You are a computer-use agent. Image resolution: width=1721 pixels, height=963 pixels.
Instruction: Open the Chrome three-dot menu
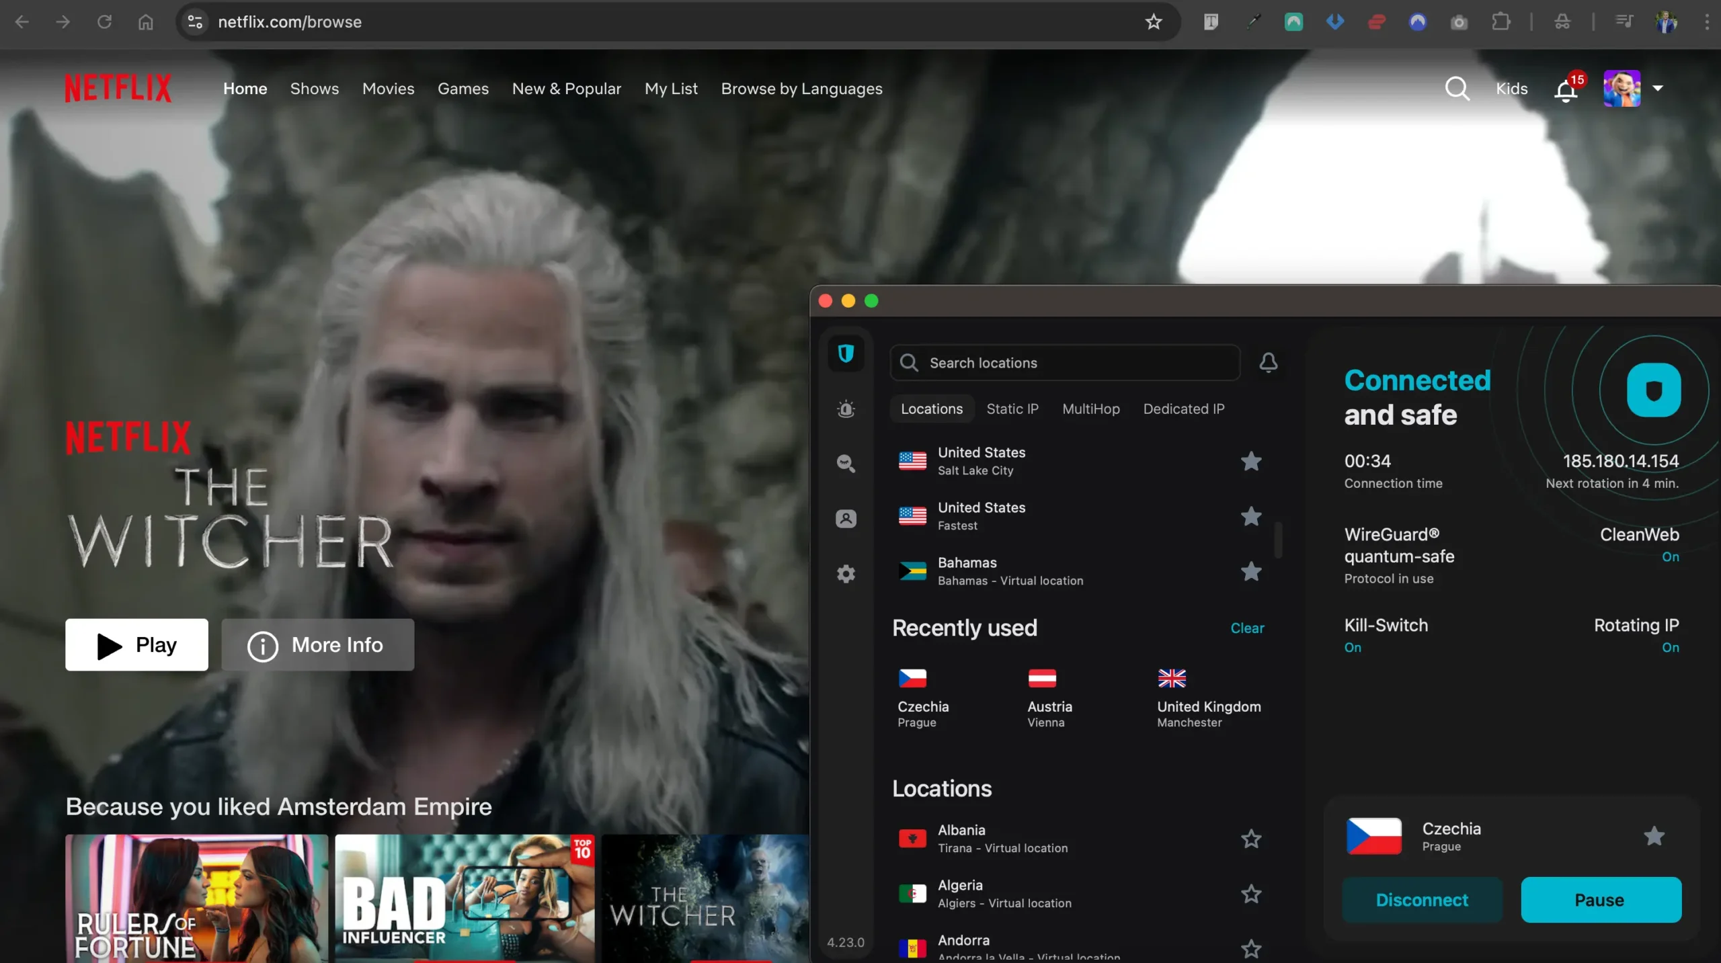1708,22
